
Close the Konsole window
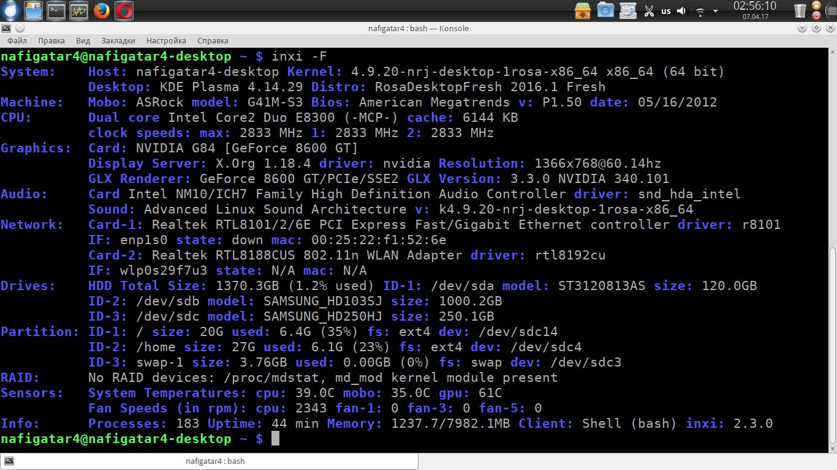(829, 28)
